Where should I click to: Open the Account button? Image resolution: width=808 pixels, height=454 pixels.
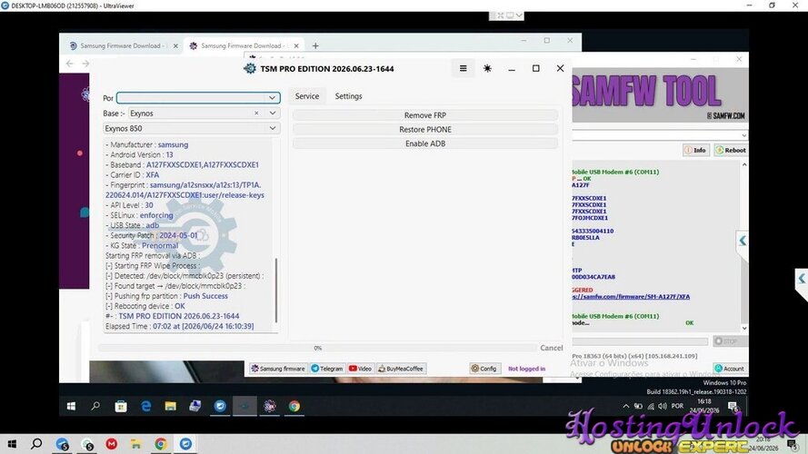[x=729, y=369]
